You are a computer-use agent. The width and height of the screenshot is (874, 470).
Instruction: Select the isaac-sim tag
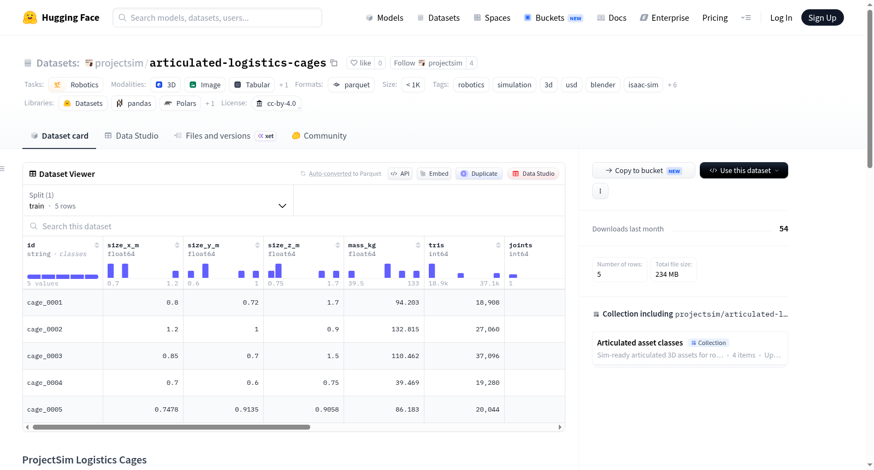coord(643,85)
